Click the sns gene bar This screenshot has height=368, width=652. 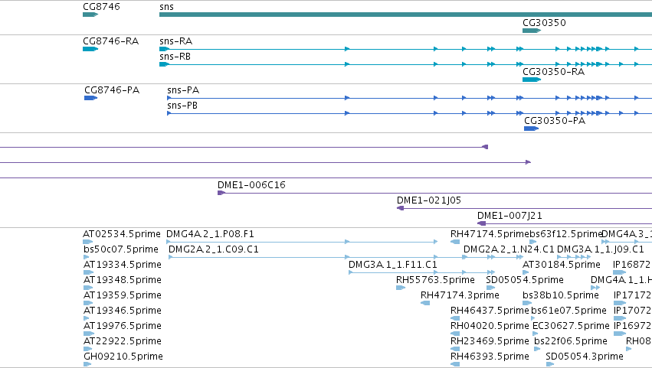[x=405, y=15]
